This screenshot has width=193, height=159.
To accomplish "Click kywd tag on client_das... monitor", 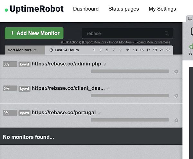I will pos(24,89).
